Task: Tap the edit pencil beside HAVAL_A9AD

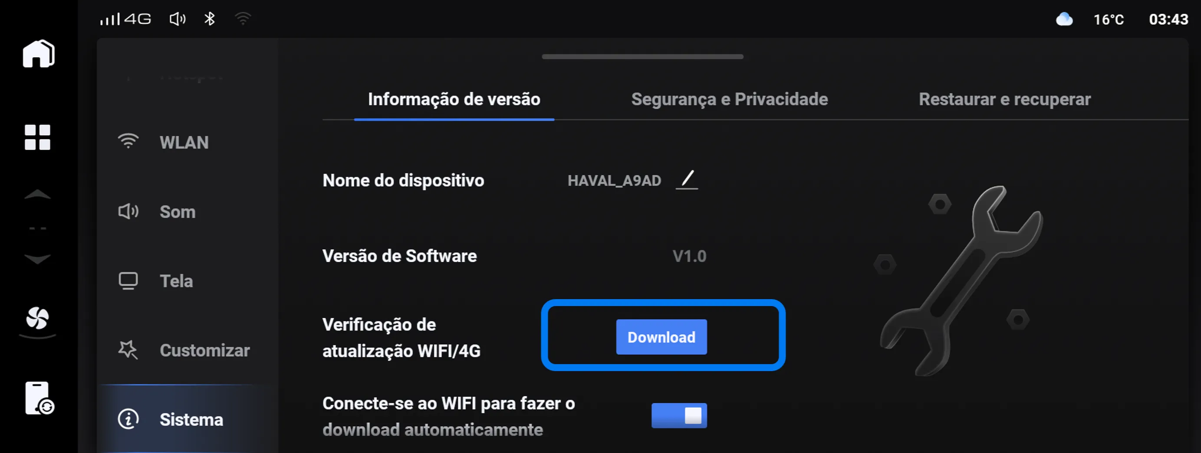Action: 687,180
